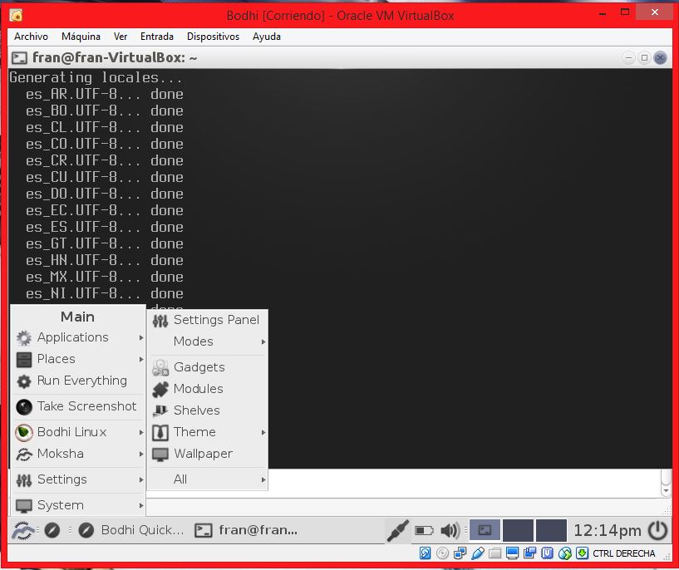The image size is (679, 570).
Task: Open the Gadgets settings entry
Action: point(199,367)
